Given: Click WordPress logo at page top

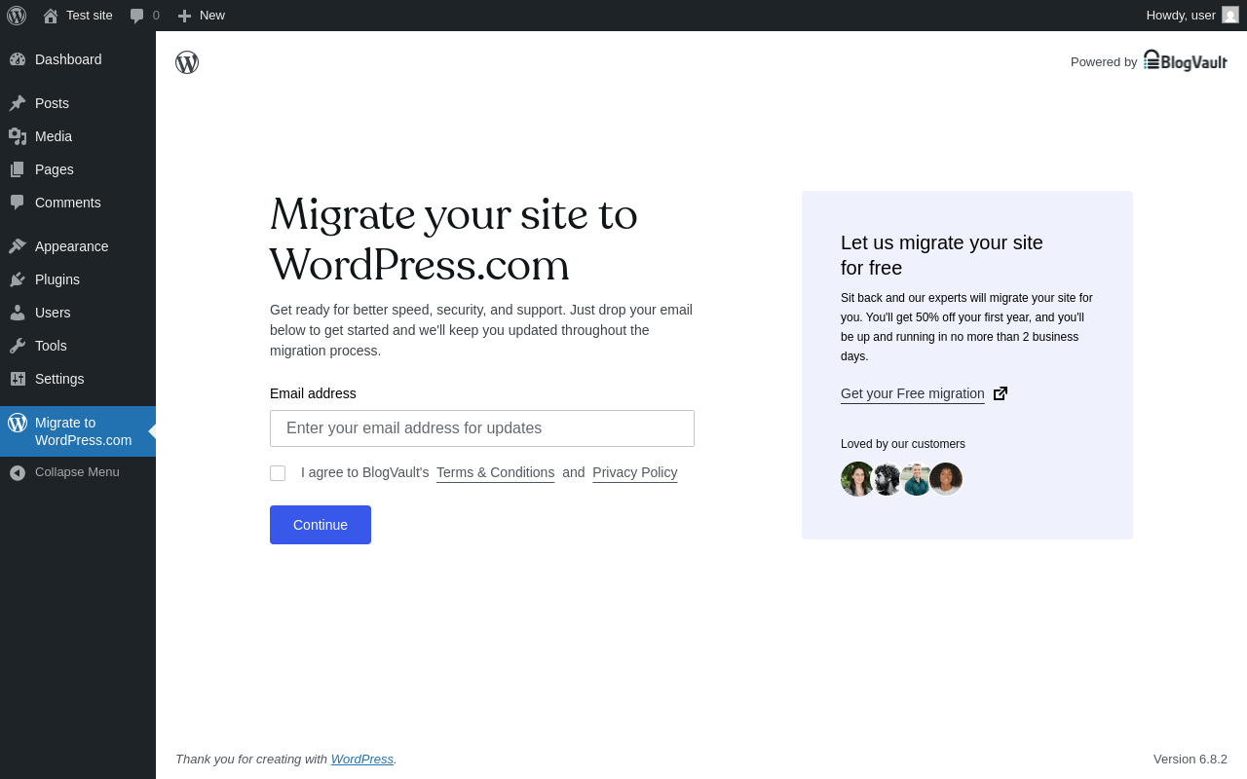Looking at the screenshot, I should (x=187, y=62).
